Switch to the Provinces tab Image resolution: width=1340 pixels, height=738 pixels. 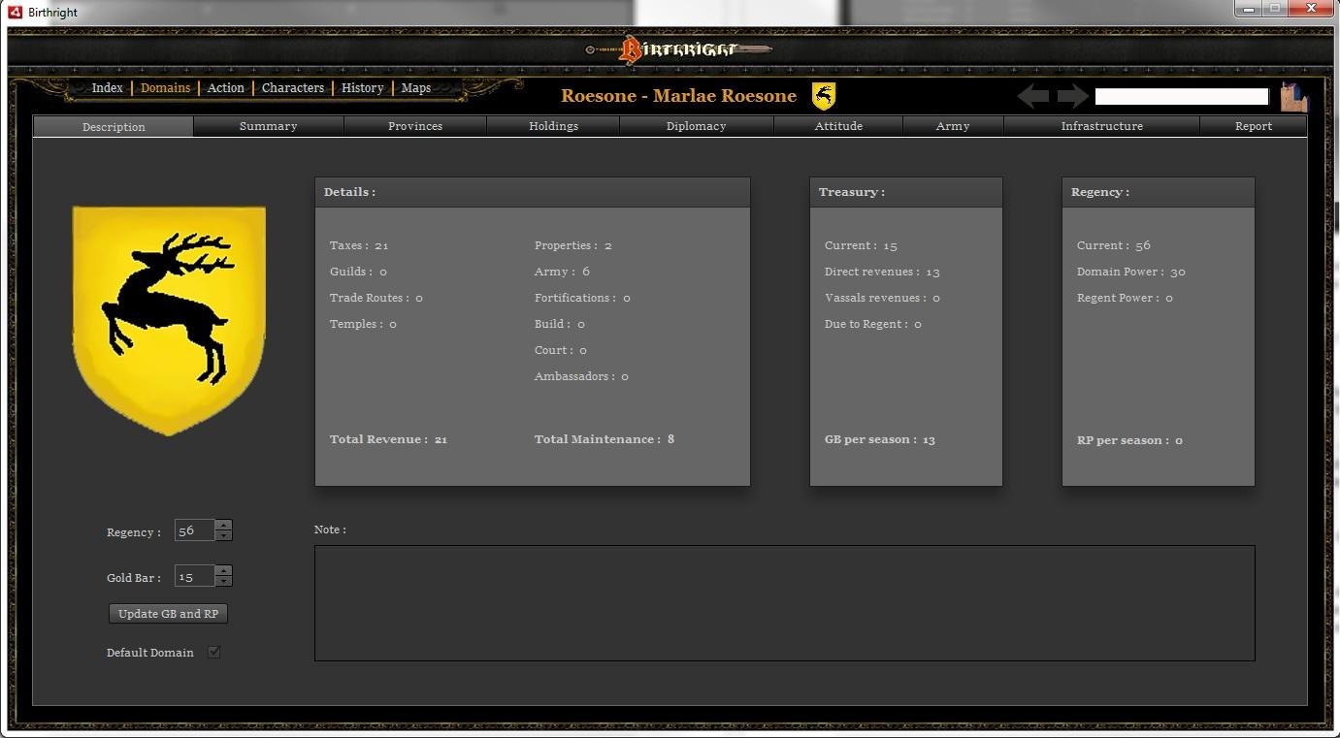(415, 126)
